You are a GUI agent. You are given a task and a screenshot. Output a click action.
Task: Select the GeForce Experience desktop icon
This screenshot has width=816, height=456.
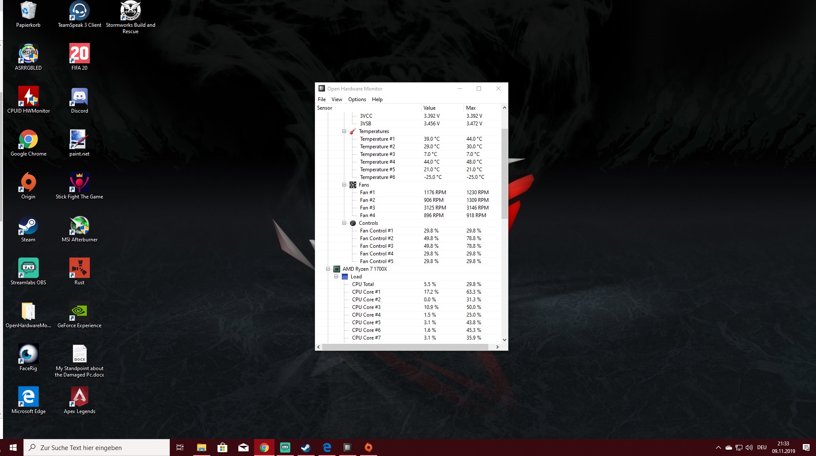coord(80,315)
